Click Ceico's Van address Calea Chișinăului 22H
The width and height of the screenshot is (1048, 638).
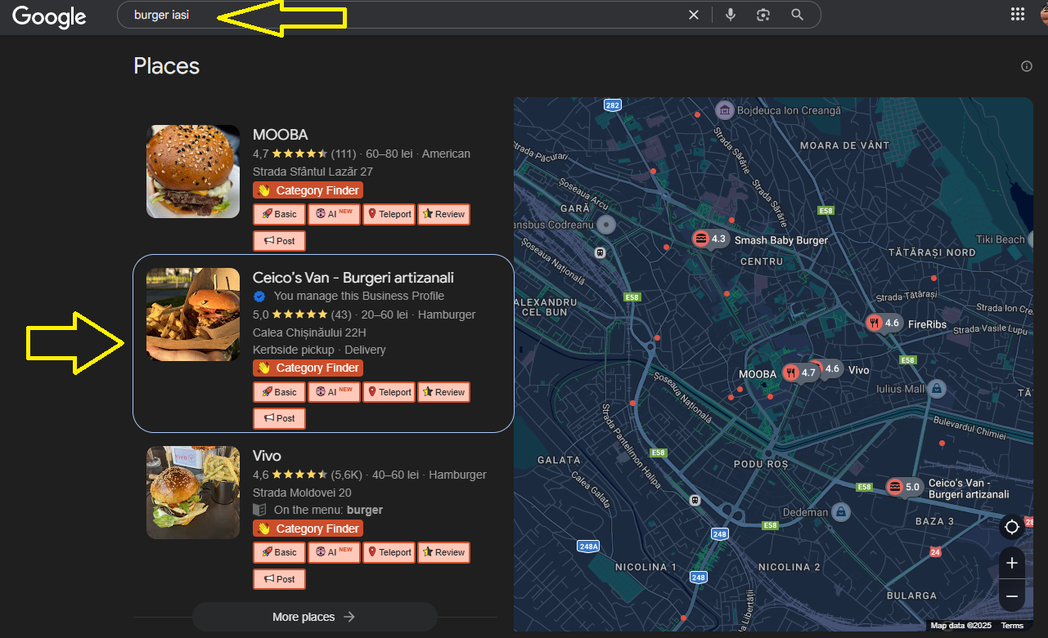[x=309, y=332]
